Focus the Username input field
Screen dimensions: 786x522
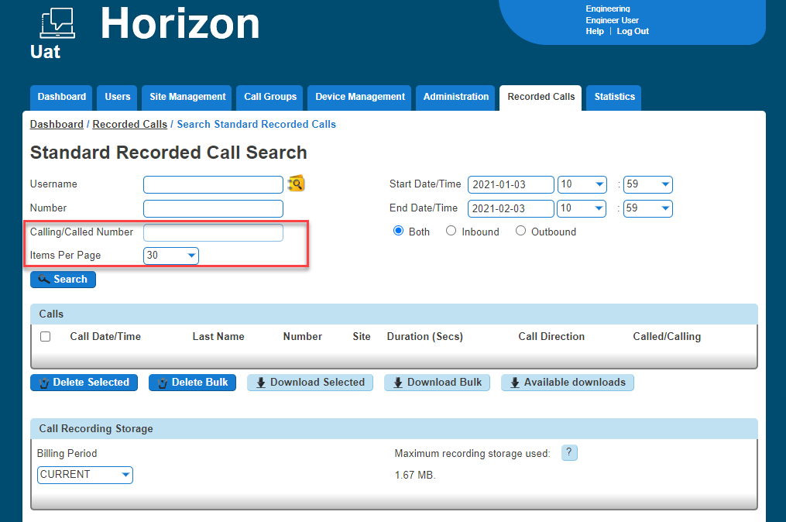click(x=214, y=184)
